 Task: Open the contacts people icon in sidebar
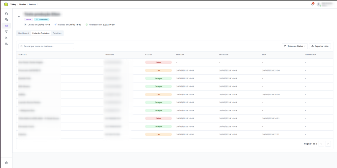coord(6,44)
